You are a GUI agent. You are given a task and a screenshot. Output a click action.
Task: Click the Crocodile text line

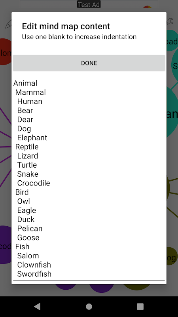coord(34,183)
